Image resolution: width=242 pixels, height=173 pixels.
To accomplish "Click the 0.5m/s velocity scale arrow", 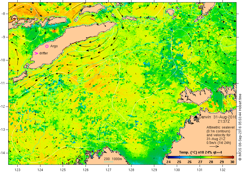I will pyautogui.click(x=214, y=147).
